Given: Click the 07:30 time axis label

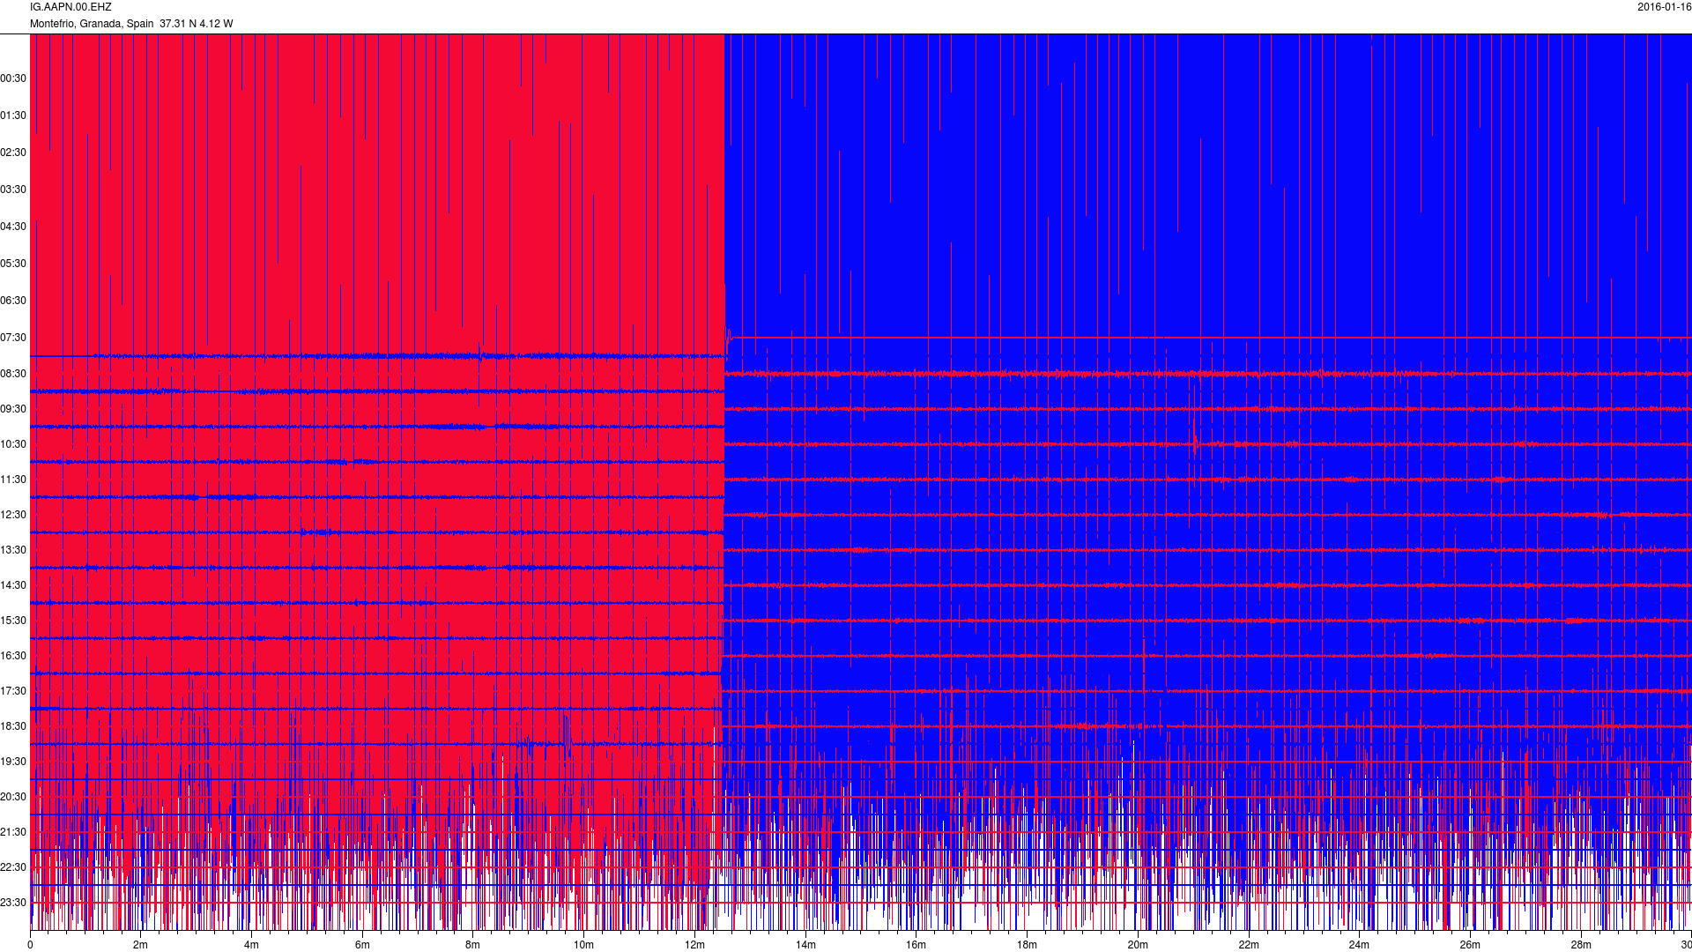Looking at the screenshot, I should pyautogui.click(x=13, y=338).
